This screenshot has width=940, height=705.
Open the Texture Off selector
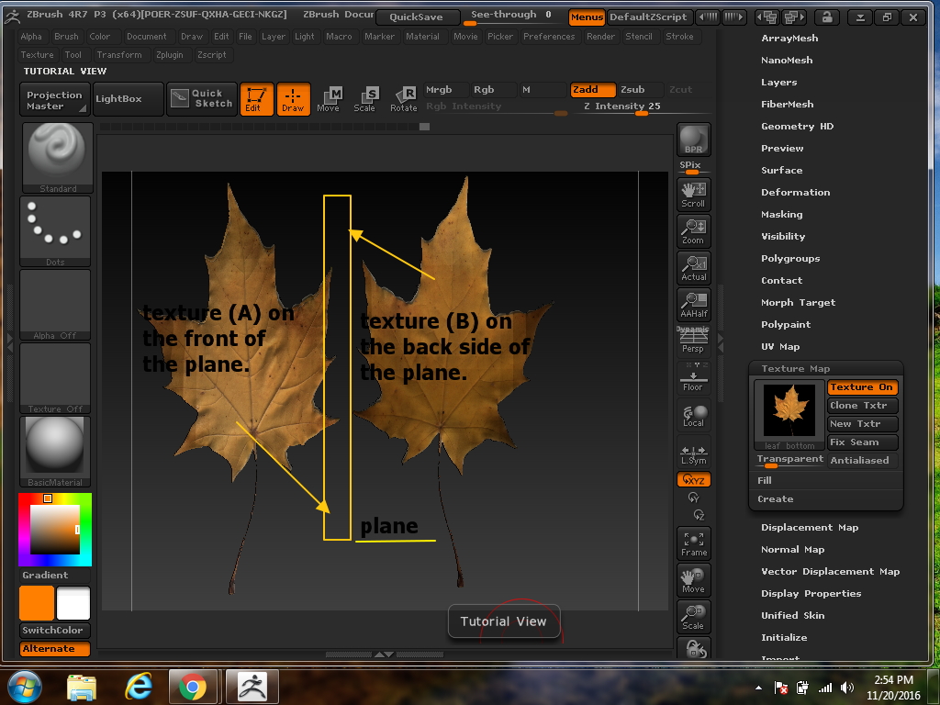(55, 378)
